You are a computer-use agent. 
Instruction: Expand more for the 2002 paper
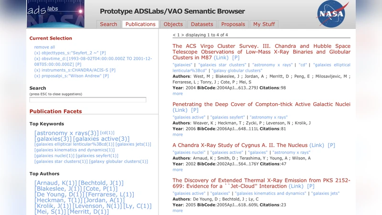[178, 170]
